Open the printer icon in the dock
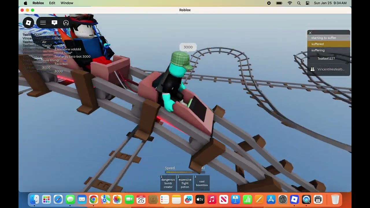The height and width of the screenshot is (208, 370). point(318,199)
